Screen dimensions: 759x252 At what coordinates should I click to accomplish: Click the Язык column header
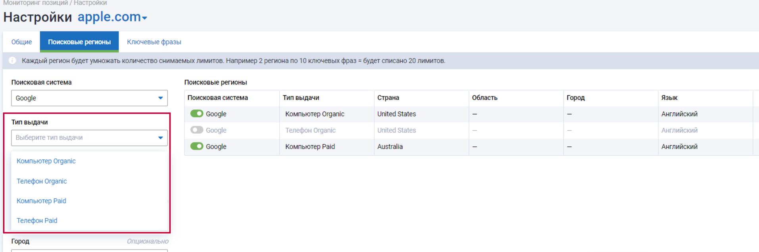tap(669, 98)
